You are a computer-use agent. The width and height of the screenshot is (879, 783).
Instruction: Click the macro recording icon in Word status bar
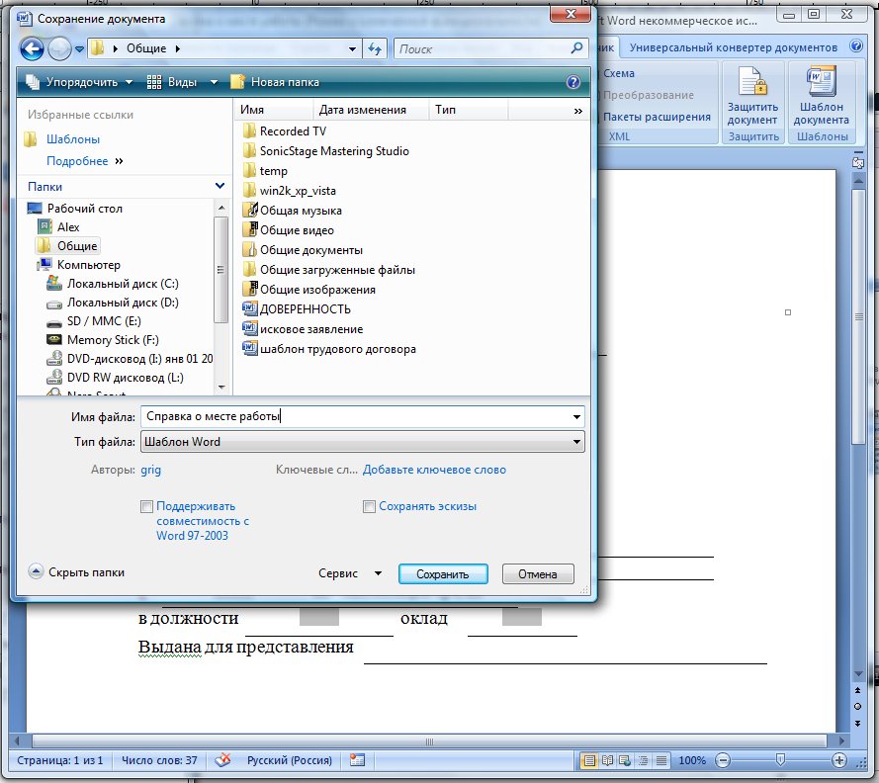tap(357, 760)
